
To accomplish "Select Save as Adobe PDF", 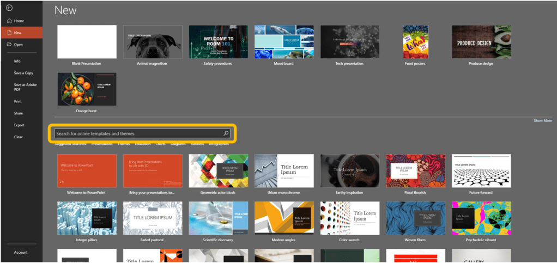I will [25, 87].
